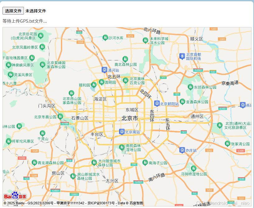Click the 北京首都国际机场 airport icon
Viewport: 254px width, 208px height.
coord(182,56)
